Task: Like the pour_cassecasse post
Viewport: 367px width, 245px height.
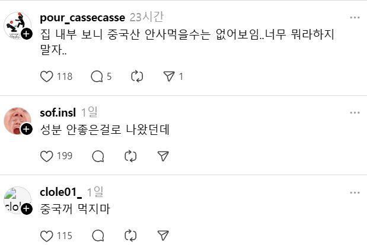Action: tap(46, 76)
